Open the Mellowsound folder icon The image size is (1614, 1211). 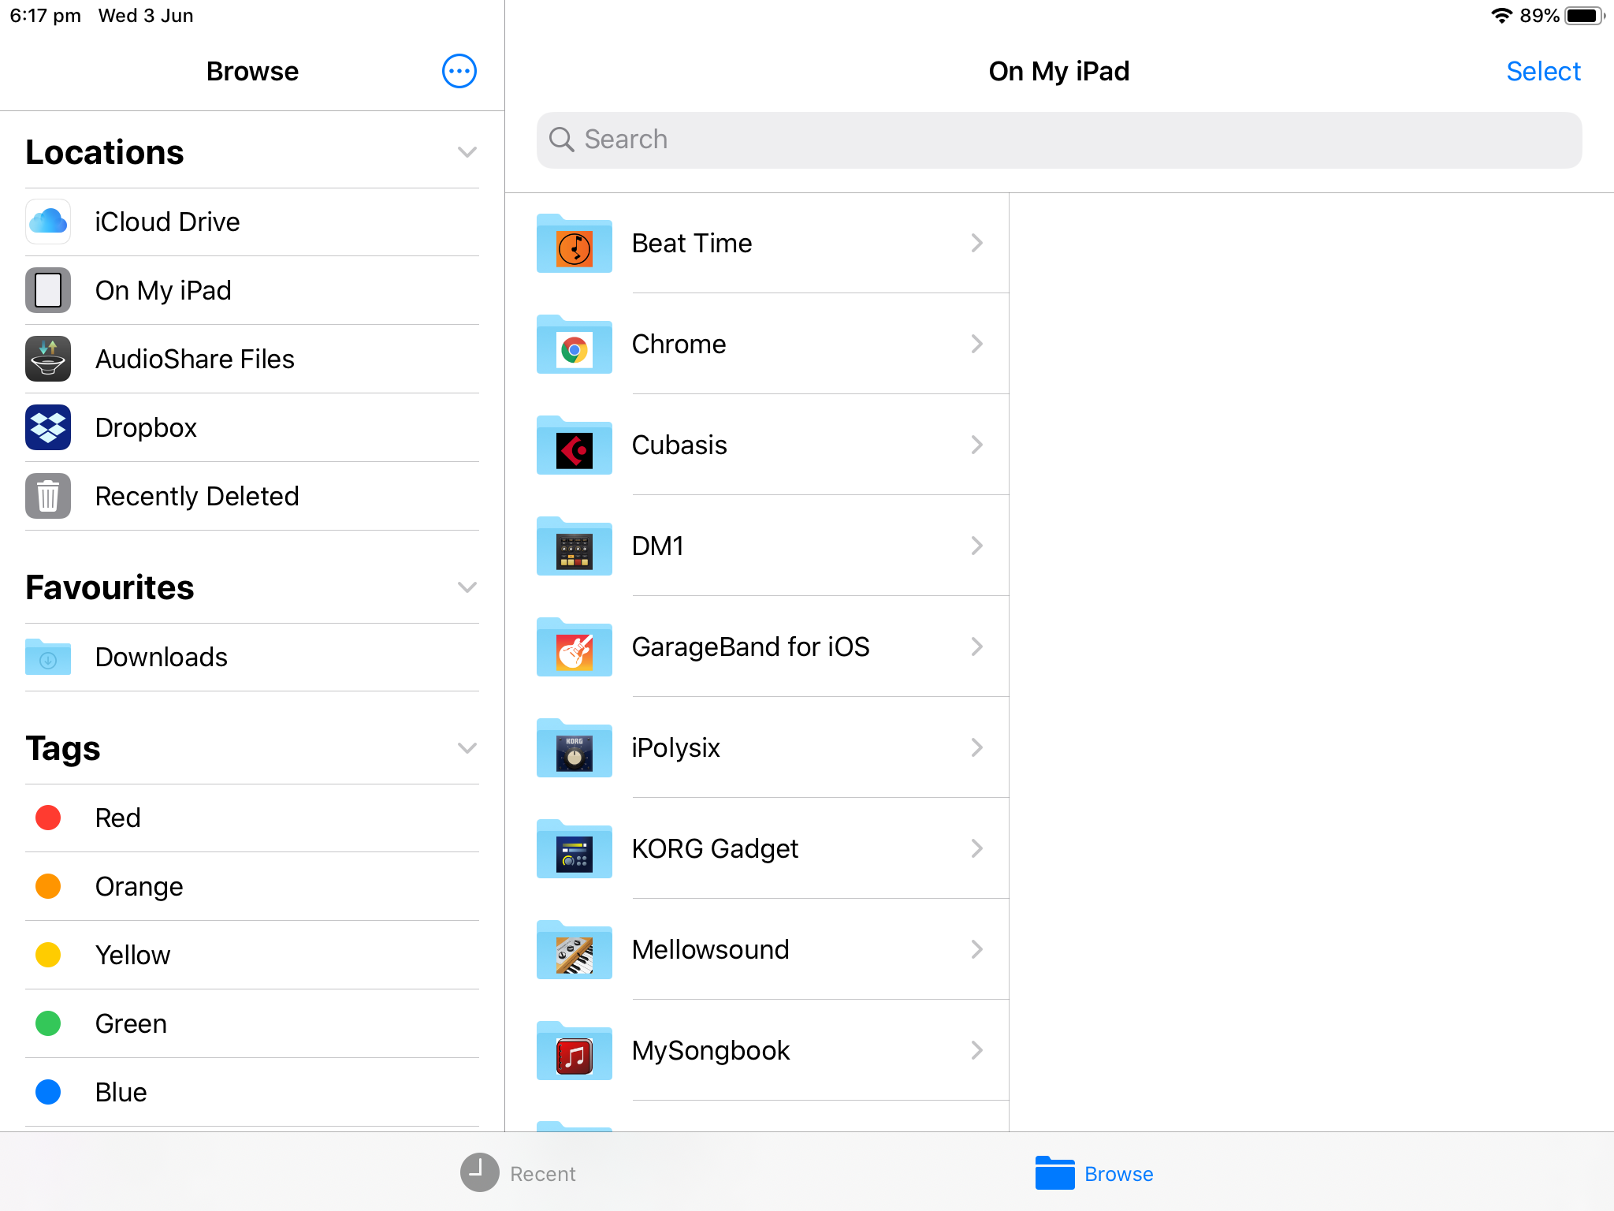[x=575, y=950]
